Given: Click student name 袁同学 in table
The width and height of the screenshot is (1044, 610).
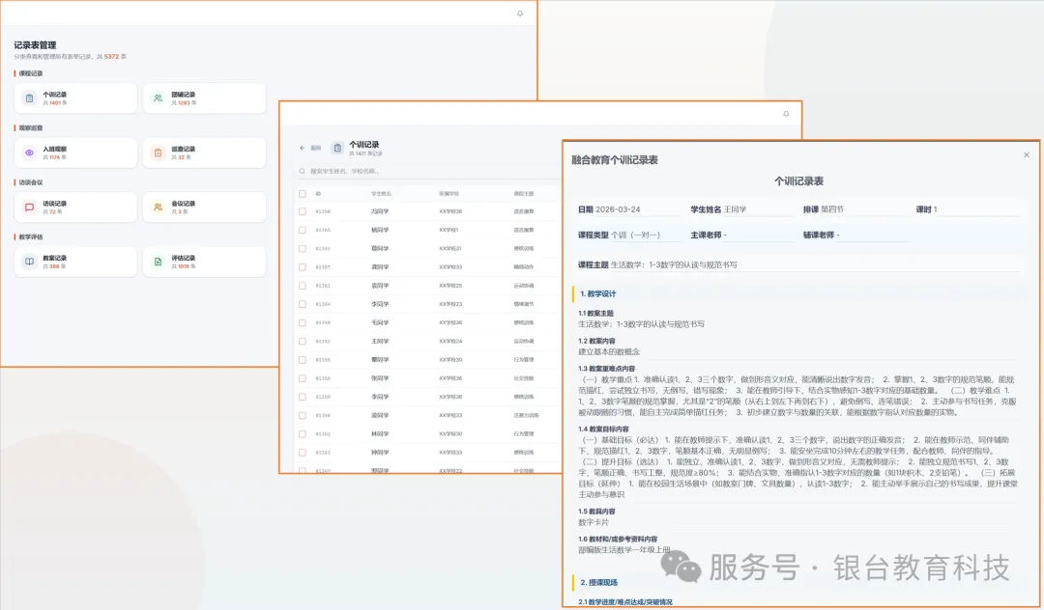Looking at the screenshot, I should 380,286.
